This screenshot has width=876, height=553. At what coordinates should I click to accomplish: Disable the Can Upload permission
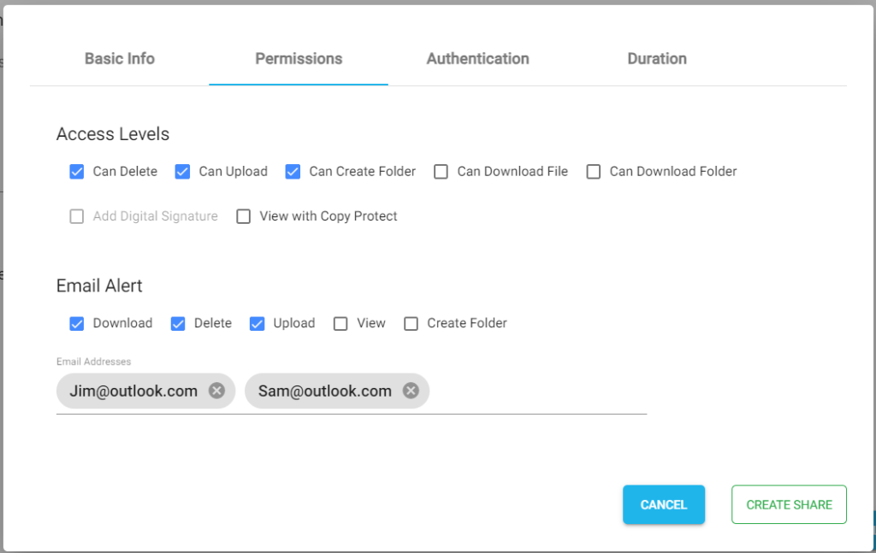pyautogui.click(x=182, y=172)
